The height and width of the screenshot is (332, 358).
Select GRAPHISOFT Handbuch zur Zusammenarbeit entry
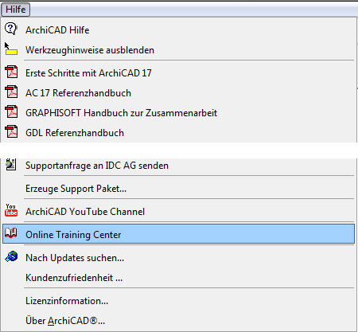(x=178, y=113)
